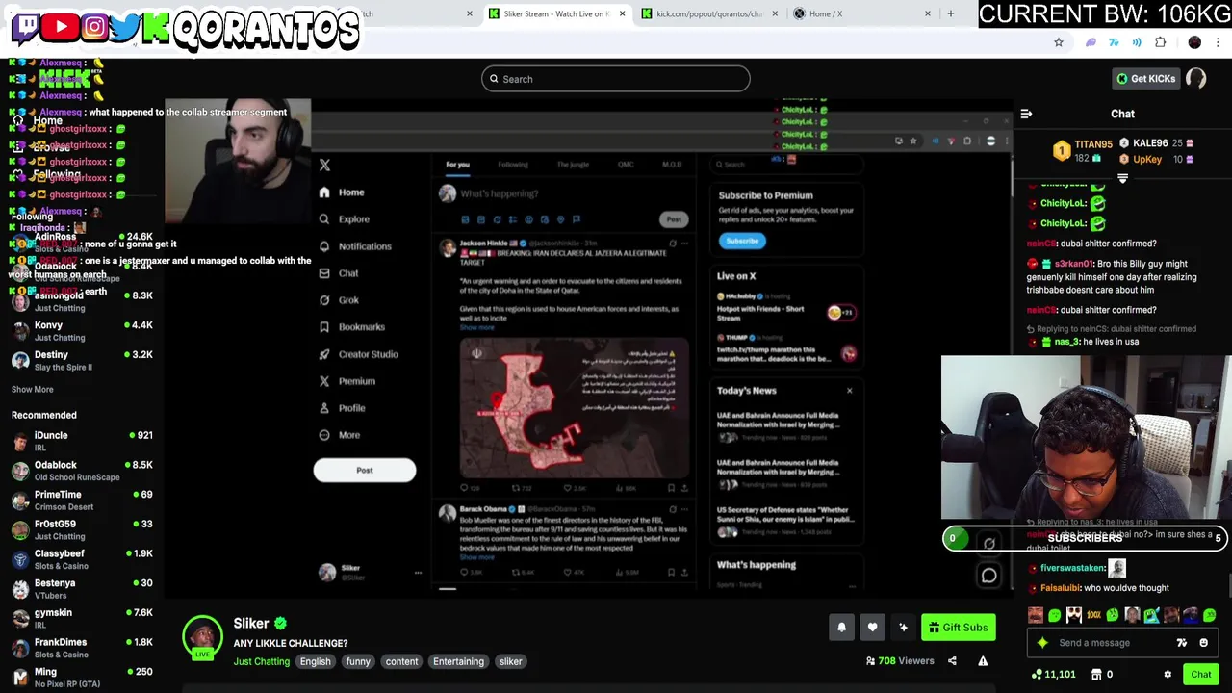Screen dimensions: 1232x693
Task: Open the user profile avatar top right
Action: (1196, 79)
